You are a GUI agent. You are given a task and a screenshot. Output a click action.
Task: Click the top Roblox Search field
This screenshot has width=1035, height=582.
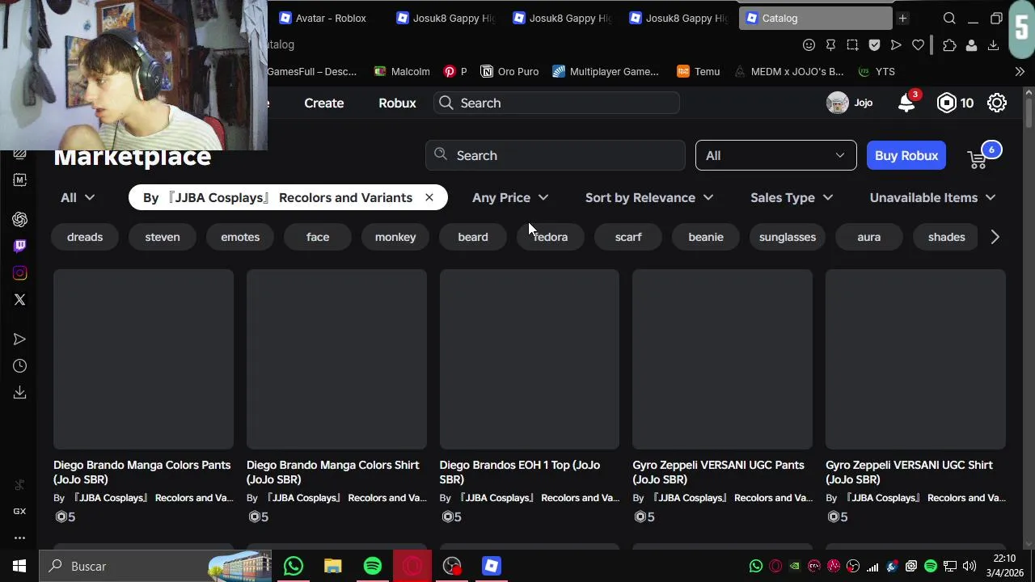click(x=556, y=103)
